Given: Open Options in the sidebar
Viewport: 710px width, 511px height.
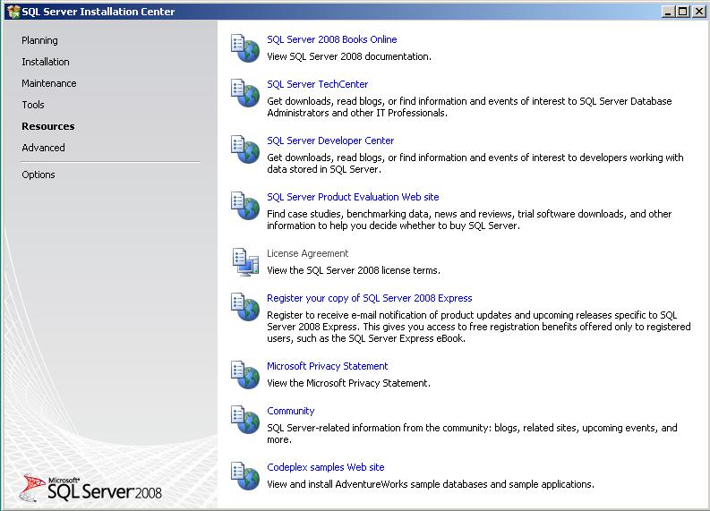Looking at the screenshot, I should click(38, 175).
